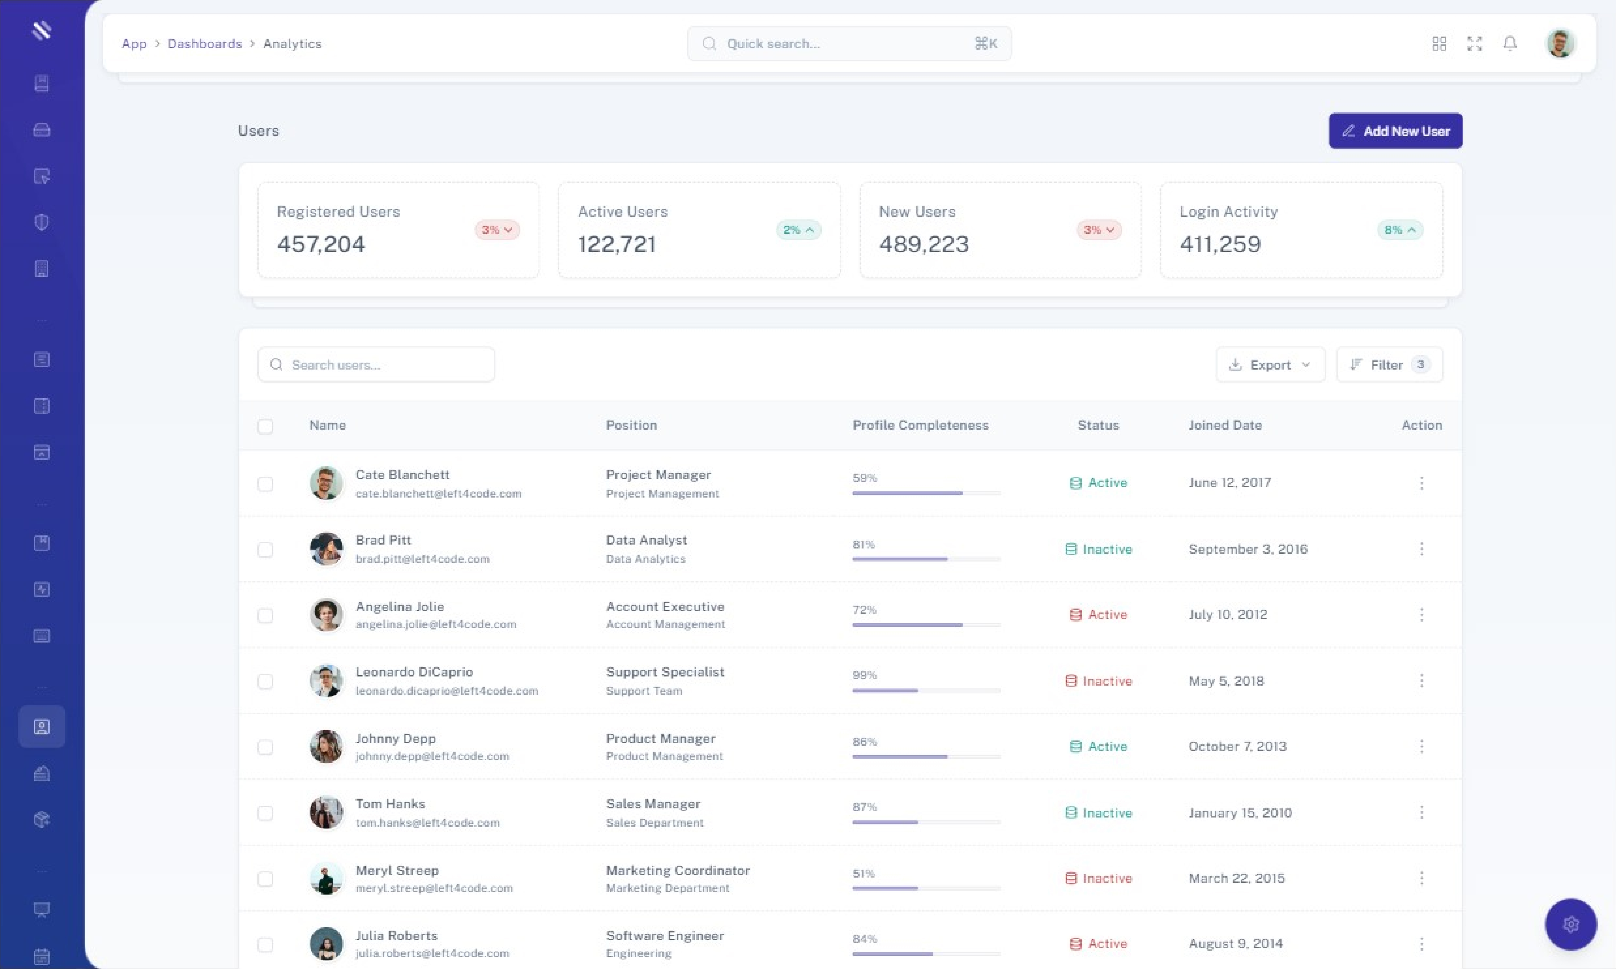Screen dimensions: 1616x969
Task: Open action menu for Cate Blanchett
Action: (1421, 483)
